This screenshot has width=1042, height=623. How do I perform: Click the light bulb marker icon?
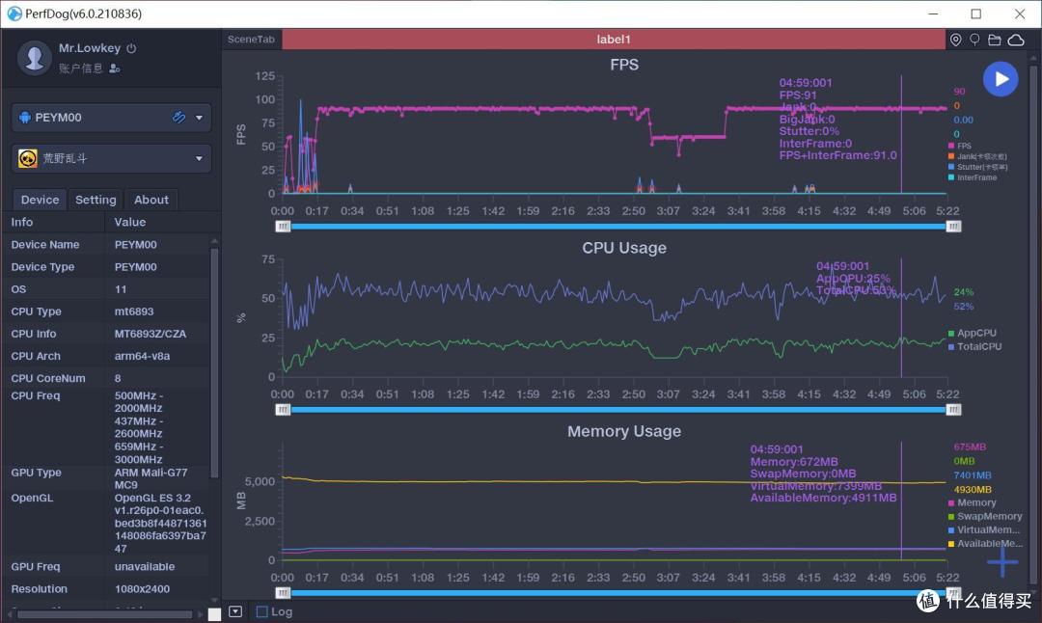click(x=974, y=40)
